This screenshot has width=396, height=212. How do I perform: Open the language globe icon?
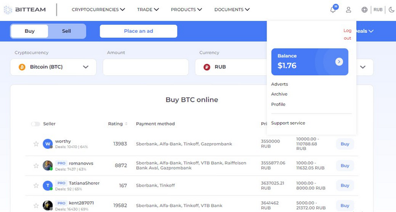364,10
